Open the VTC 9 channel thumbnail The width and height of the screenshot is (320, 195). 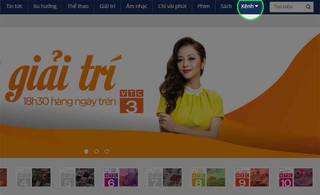click(252, 177)
